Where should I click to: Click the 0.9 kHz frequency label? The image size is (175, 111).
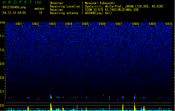[2, 64]
